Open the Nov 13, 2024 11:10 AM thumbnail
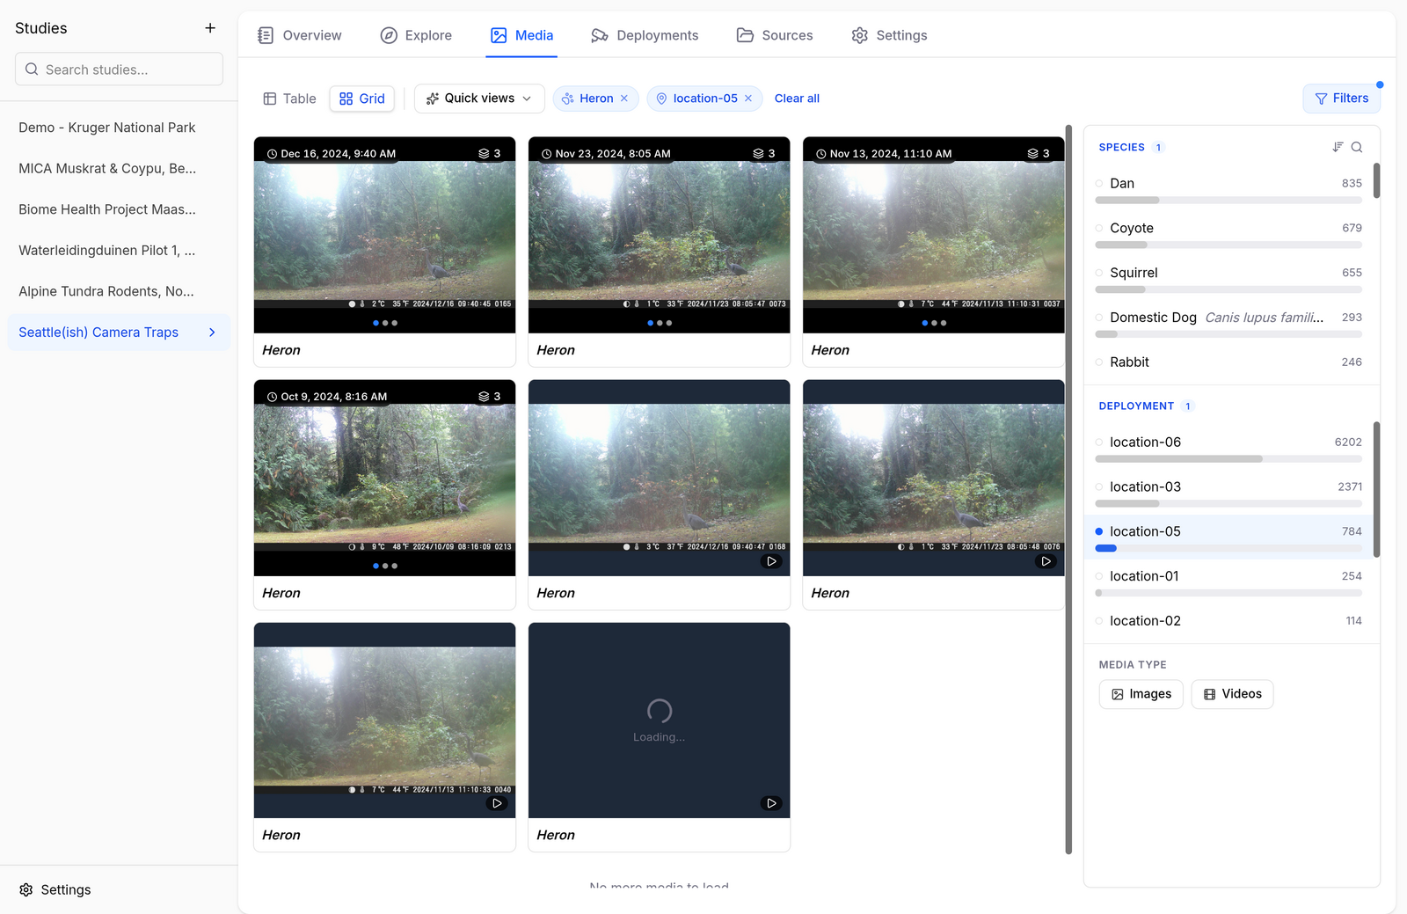The height and width of the screenshot is (914, 1407). [933, 234]
